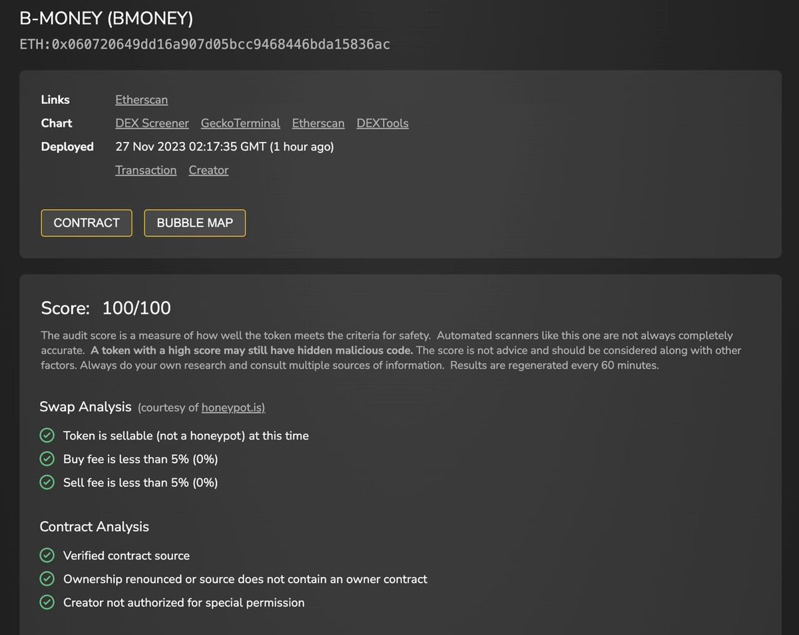This screenshot has width=799, height=635.
Task: Open the Creator link
Action: coord(208,170)
